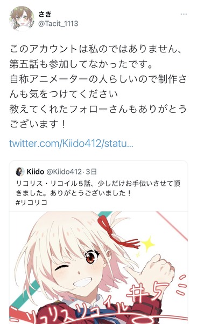This screenshot has height=324, width=197.
Task: Open the more options three-dot menu
Action: (x=184, y=14)
